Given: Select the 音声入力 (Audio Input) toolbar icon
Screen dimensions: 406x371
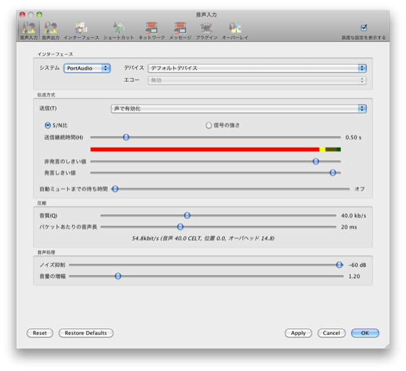Looking at the screenshot, I should pos(29,30).
